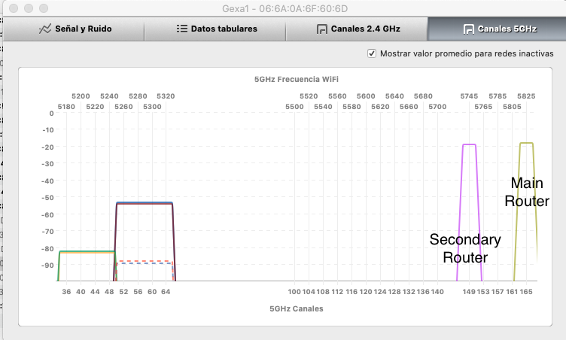Viewport: 566px width, 340px height.
Task: Click the Wi-Fi icon on Canales 5GHz tab
Action: (467, 29)
